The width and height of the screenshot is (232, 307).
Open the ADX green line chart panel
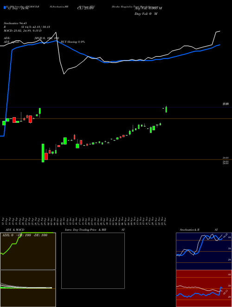point(28,251)
